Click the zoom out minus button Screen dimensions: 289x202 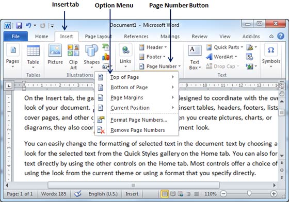click(223, 194)
